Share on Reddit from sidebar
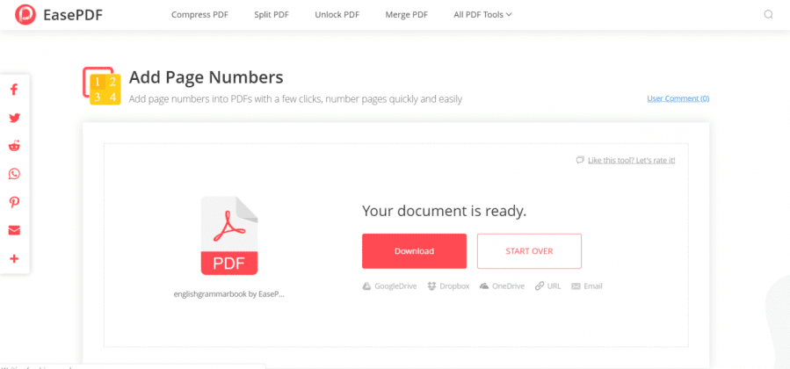790x369 pixels. pyautogui.click(x=14, y=147)
